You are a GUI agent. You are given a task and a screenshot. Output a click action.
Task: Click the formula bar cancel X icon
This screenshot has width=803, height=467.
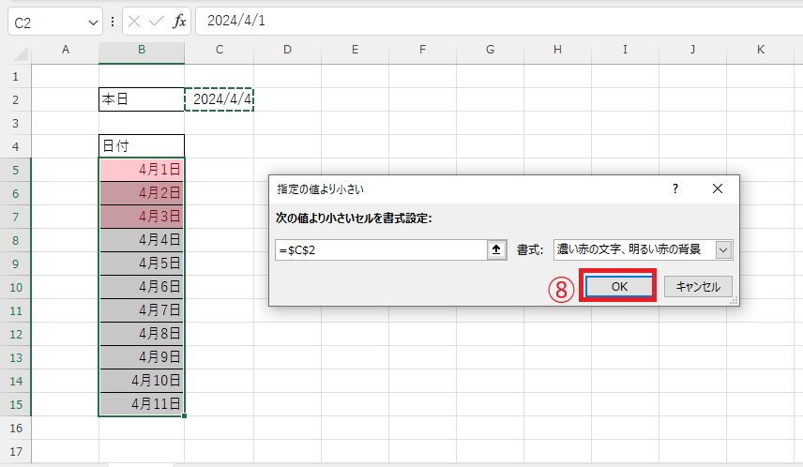[134, 22]
